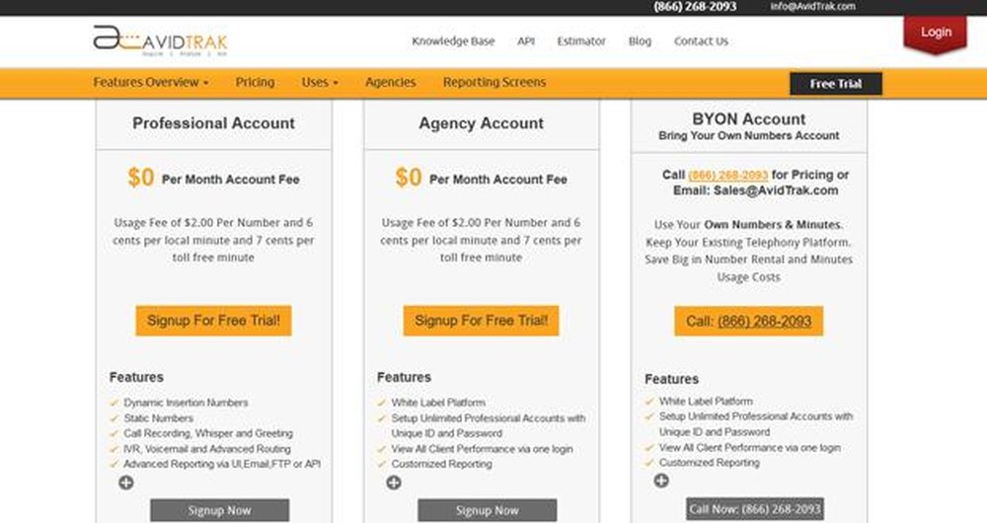This screenshot has height=523, width=987.
Task: Open the Estimator link
Action: tap(580, 41)
